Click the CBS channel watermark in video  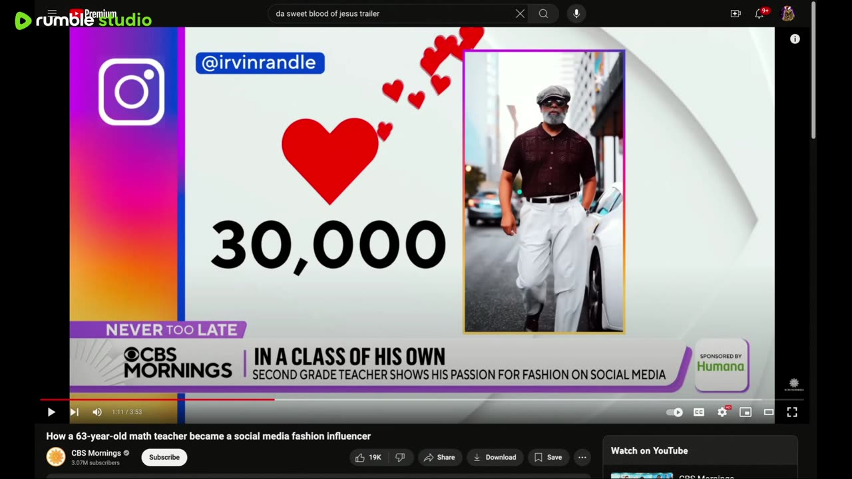pyautogui.click(x=793, y=385)
